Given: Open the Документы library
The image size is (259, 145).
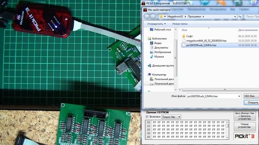Looking at the screenshot, I should (x=161, y=48).
